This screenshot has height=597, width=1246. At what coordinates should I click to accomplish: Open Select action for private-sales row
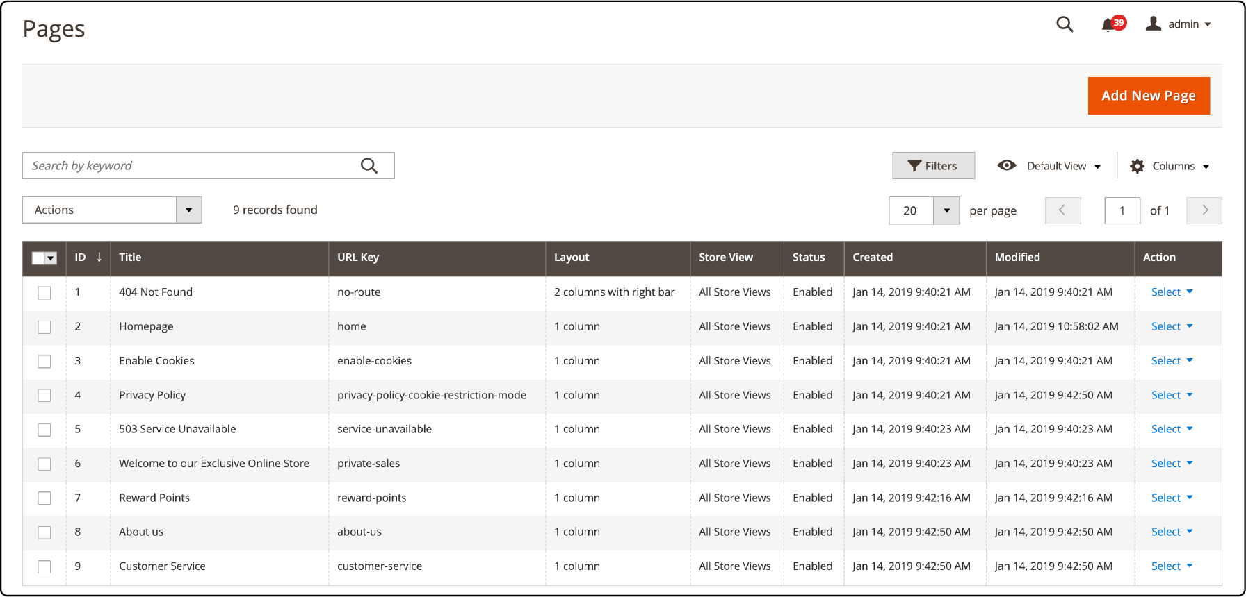[x=1172, y=464]
